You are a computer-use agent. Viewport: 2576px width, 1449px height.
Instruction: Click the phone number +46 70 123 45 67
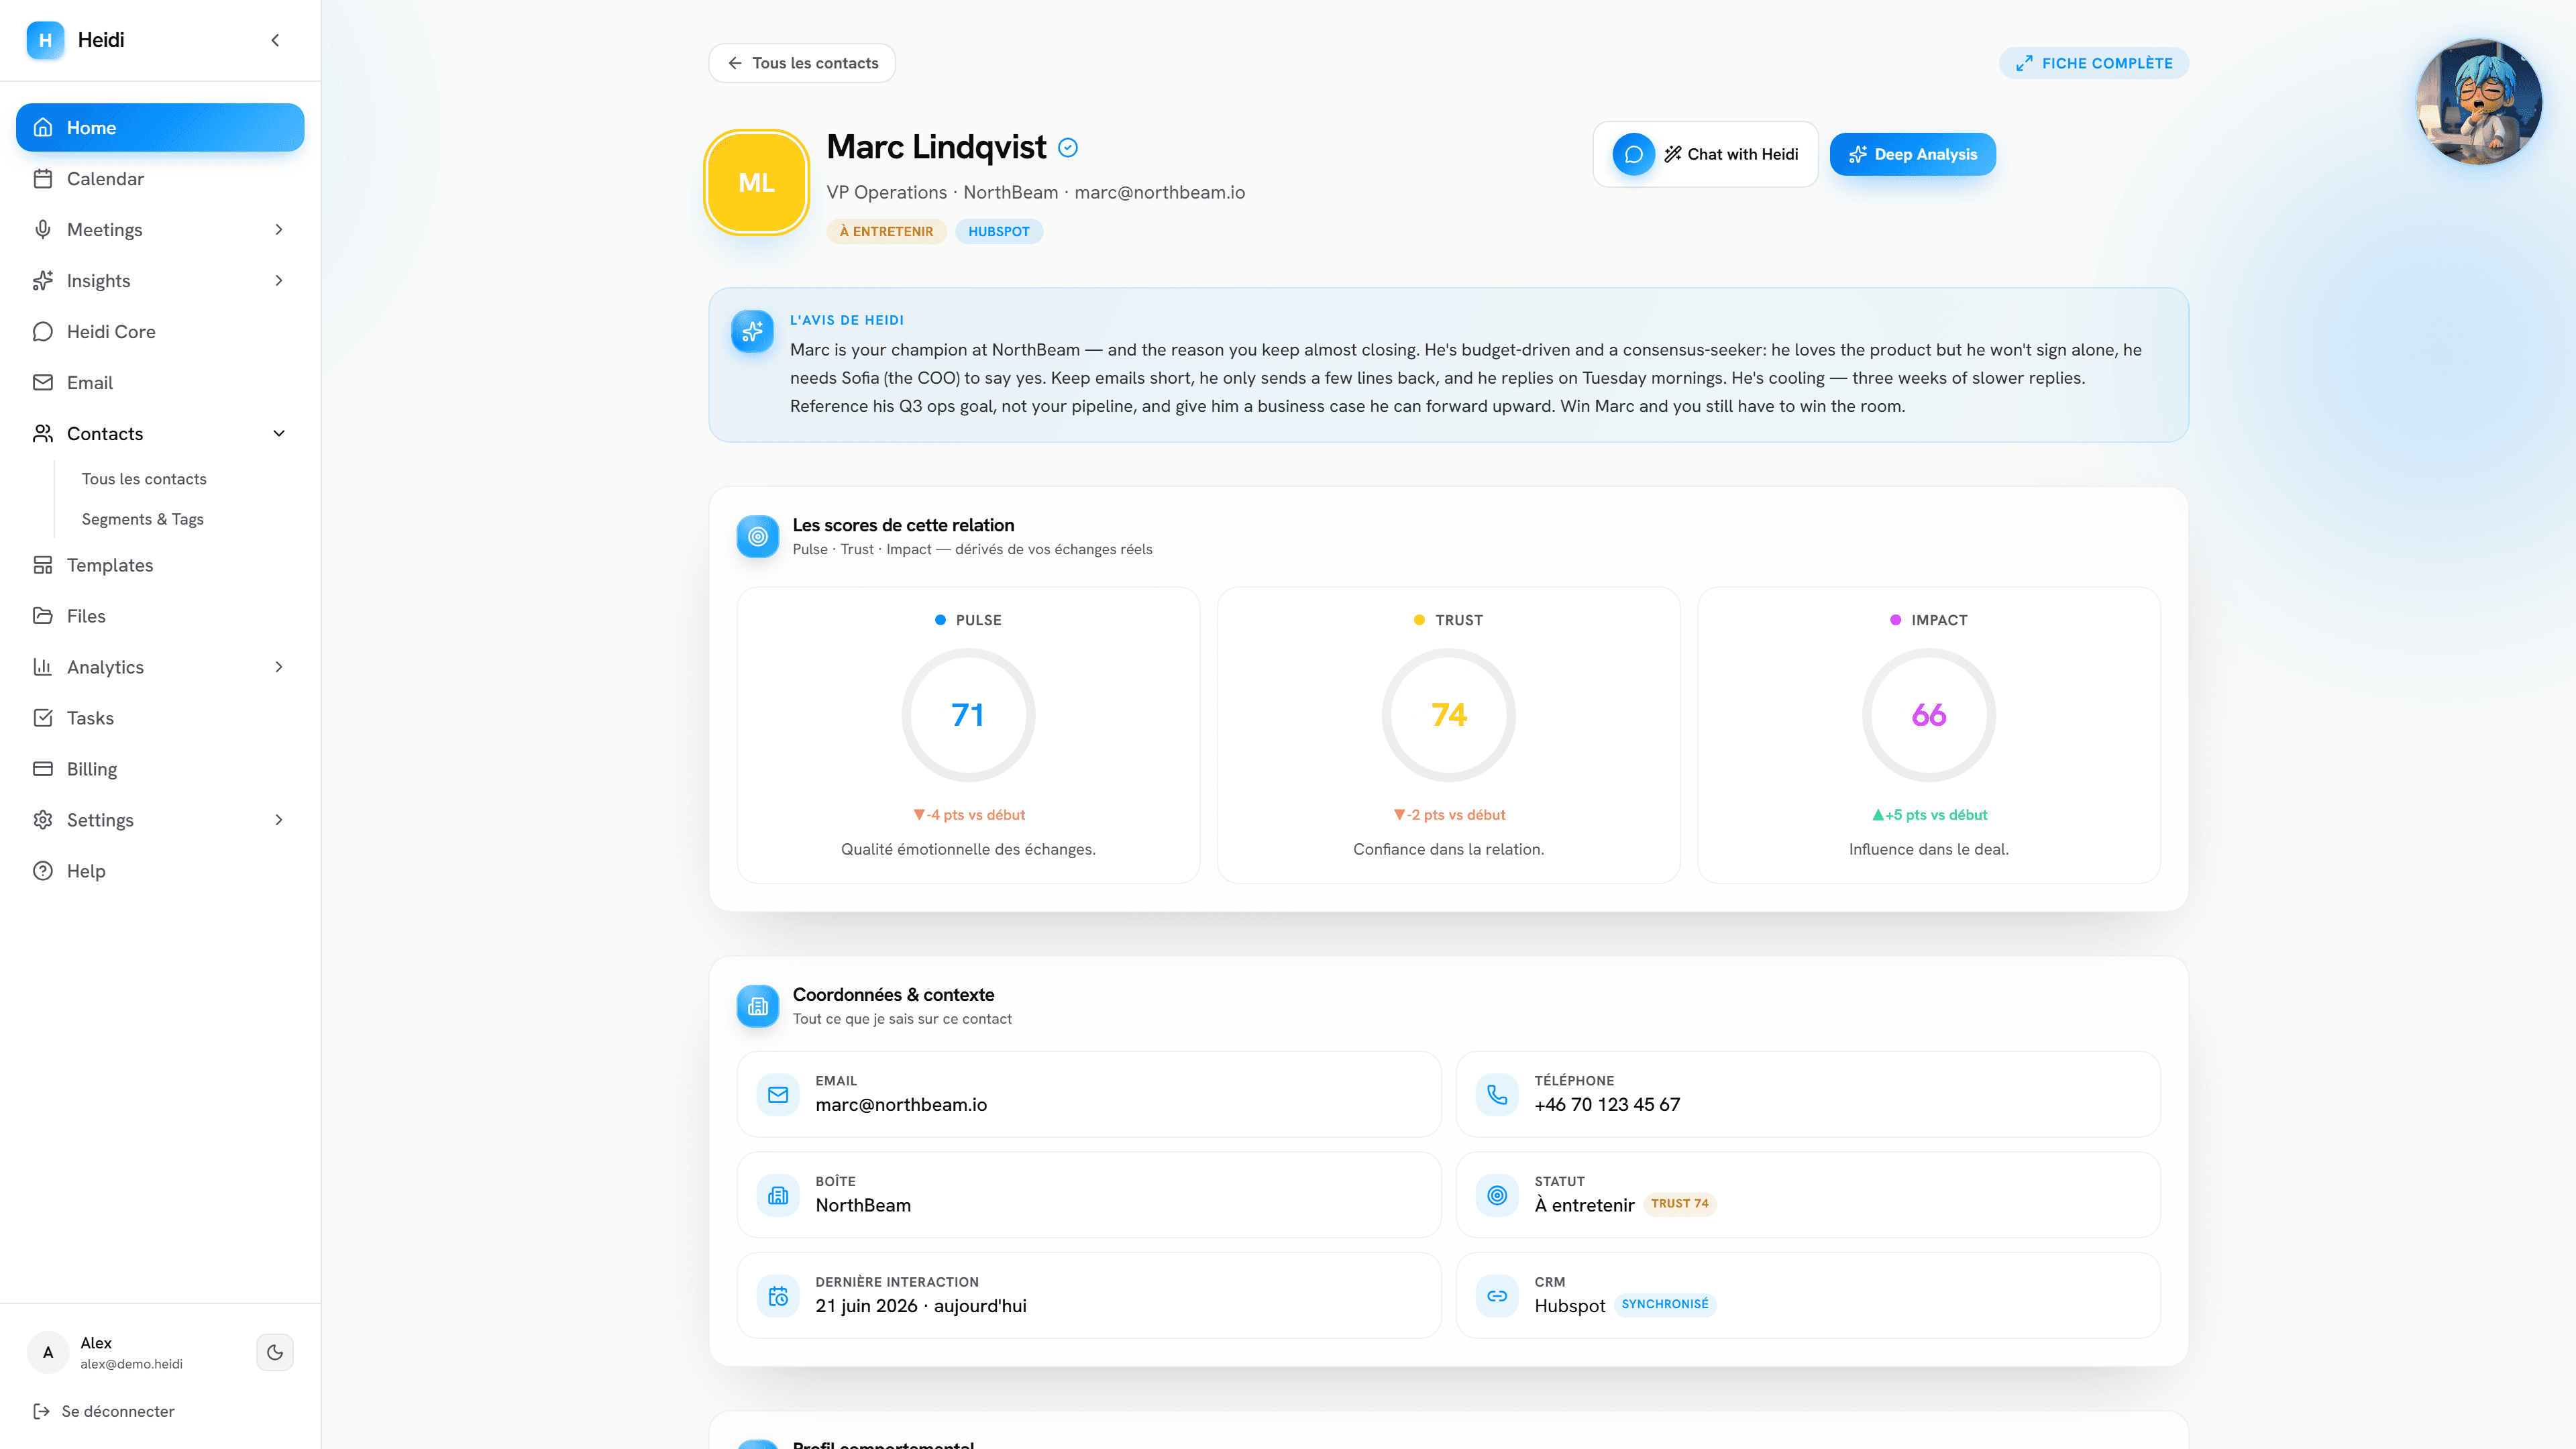click(x=1607, y=1105)
